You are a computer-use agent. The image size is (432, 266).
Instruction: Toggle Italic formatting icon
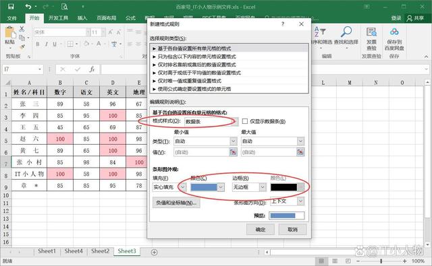(x=47, y=44)
